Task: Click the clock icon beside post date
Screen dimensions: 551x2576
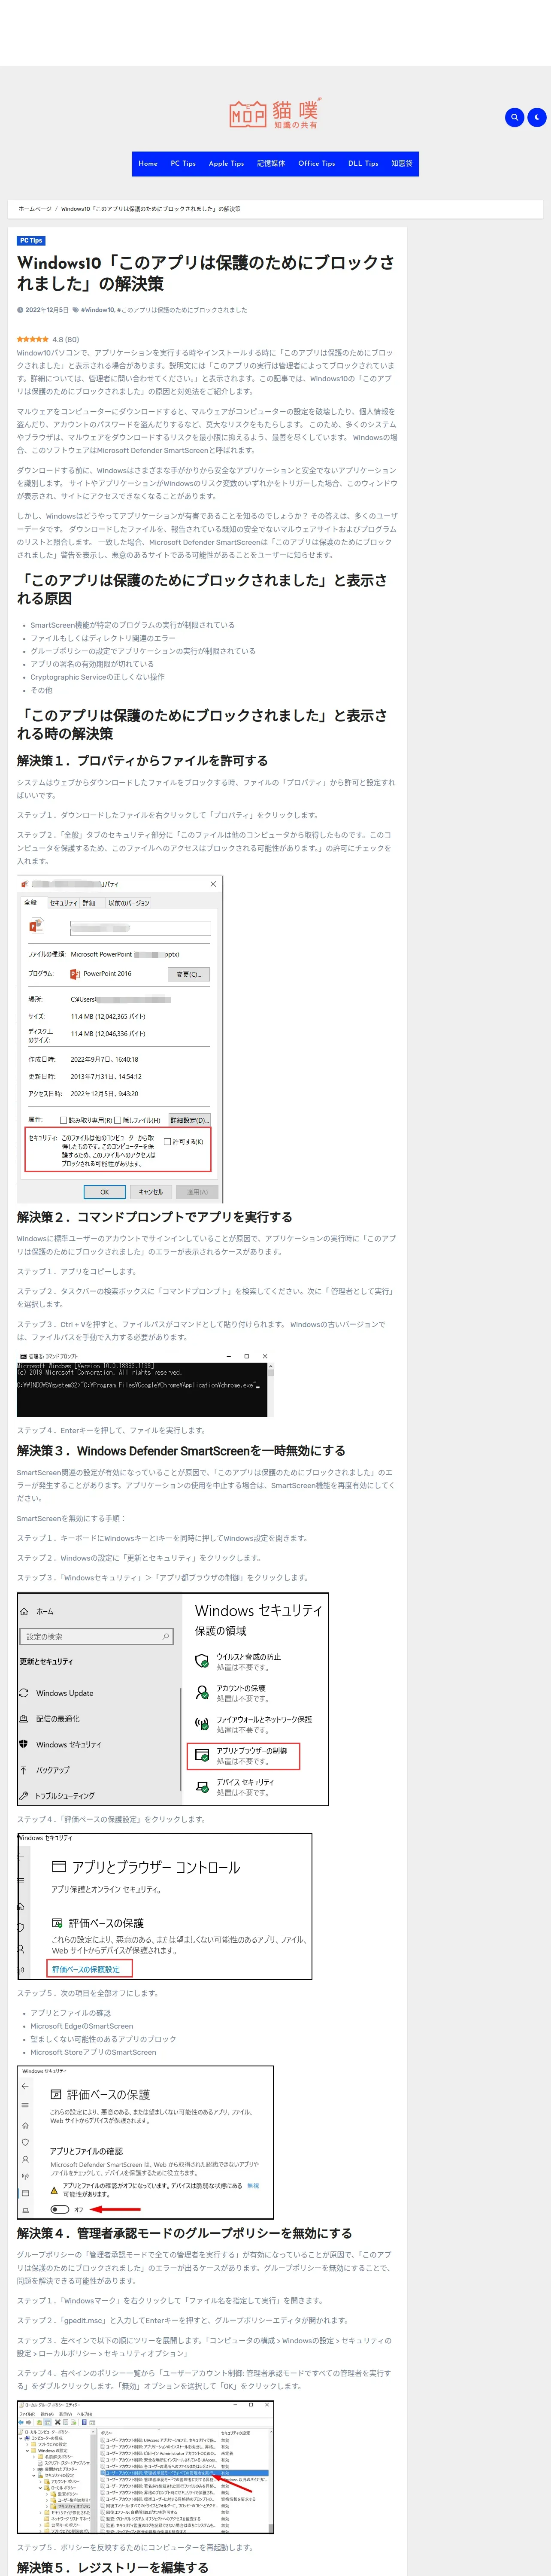Action: click(x=20, y=310)
